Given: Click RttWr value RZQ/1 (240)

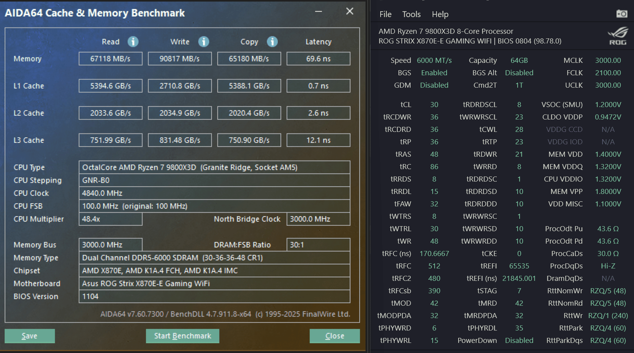Looking at the screenshot, I should pos(608,316).
